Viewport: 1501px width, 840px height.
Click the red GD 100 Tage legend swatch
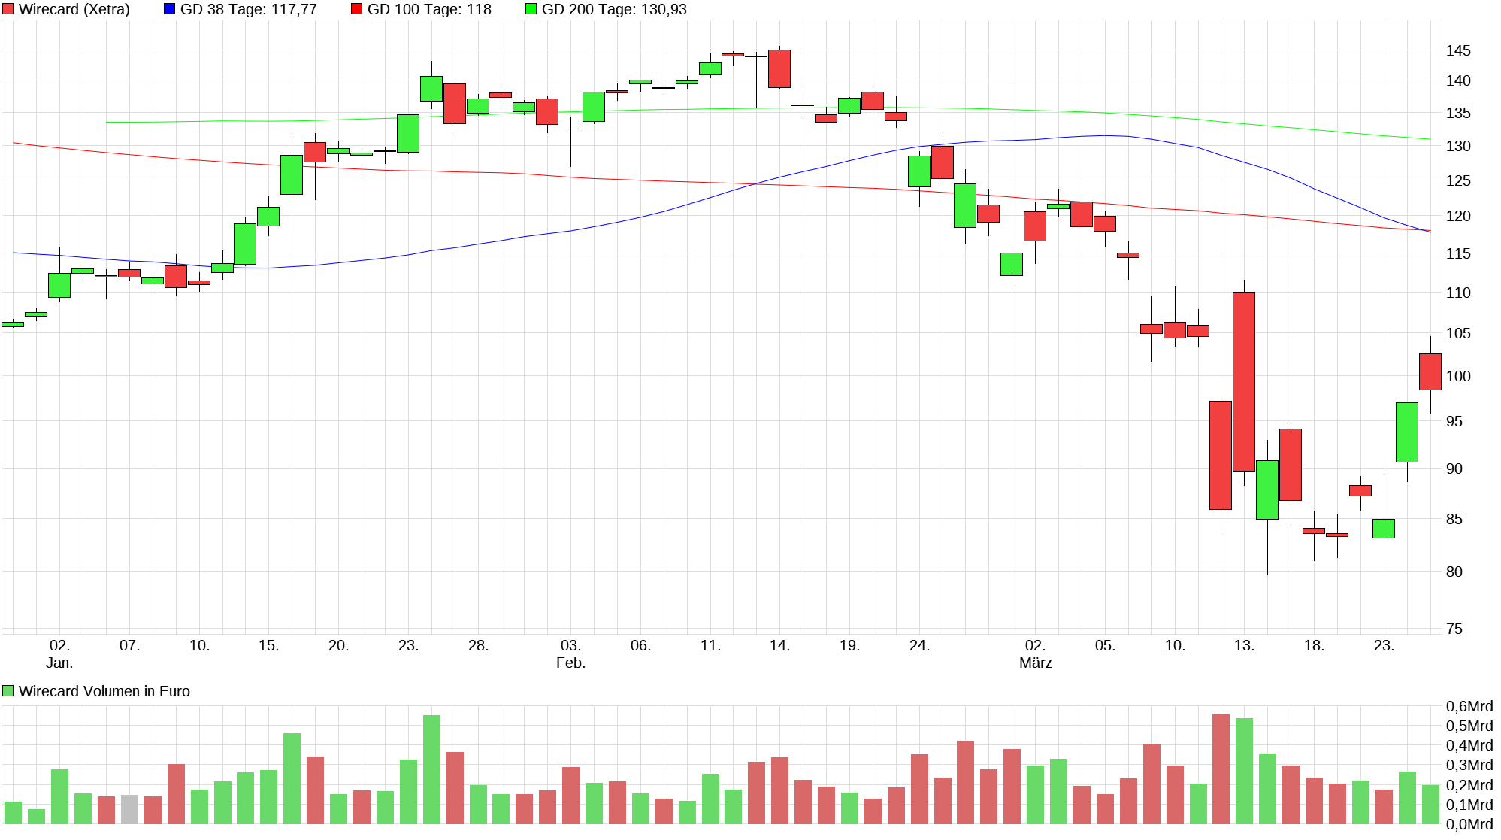point(356,9)
